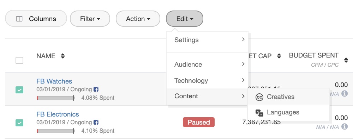The width and height of the screenshot is (353, 139).
Task: Click FB Watches budget spent progress bar
Action: [x=55, y=98]
